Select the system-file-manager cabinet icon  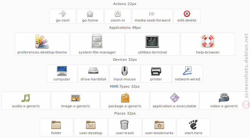click(97, 41)
